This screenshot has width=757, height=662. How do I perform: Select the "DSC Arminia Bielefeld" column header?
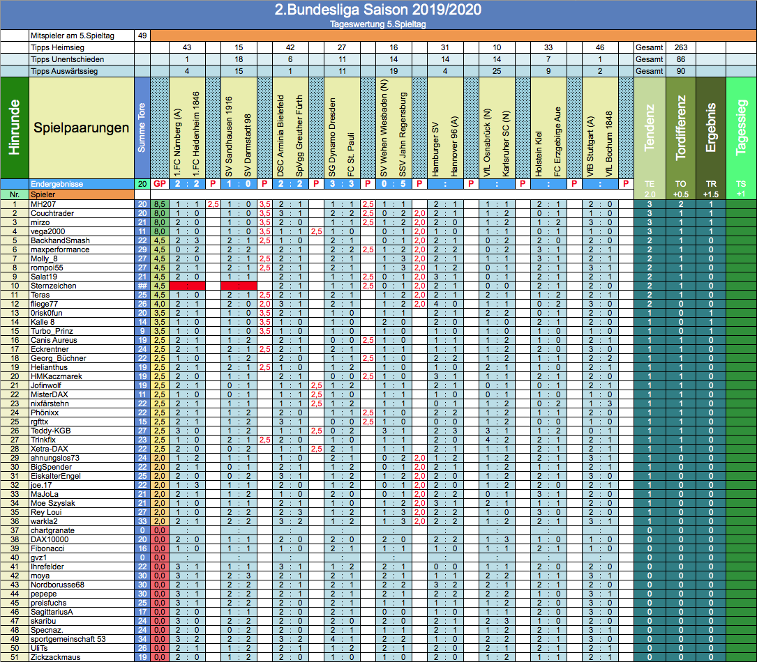(281, 135)
